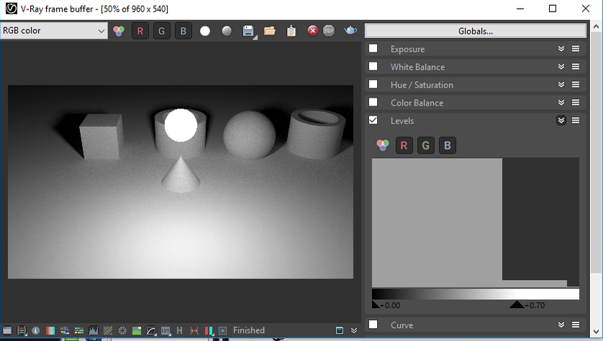Click the red horizontal arrows icon

194,330
